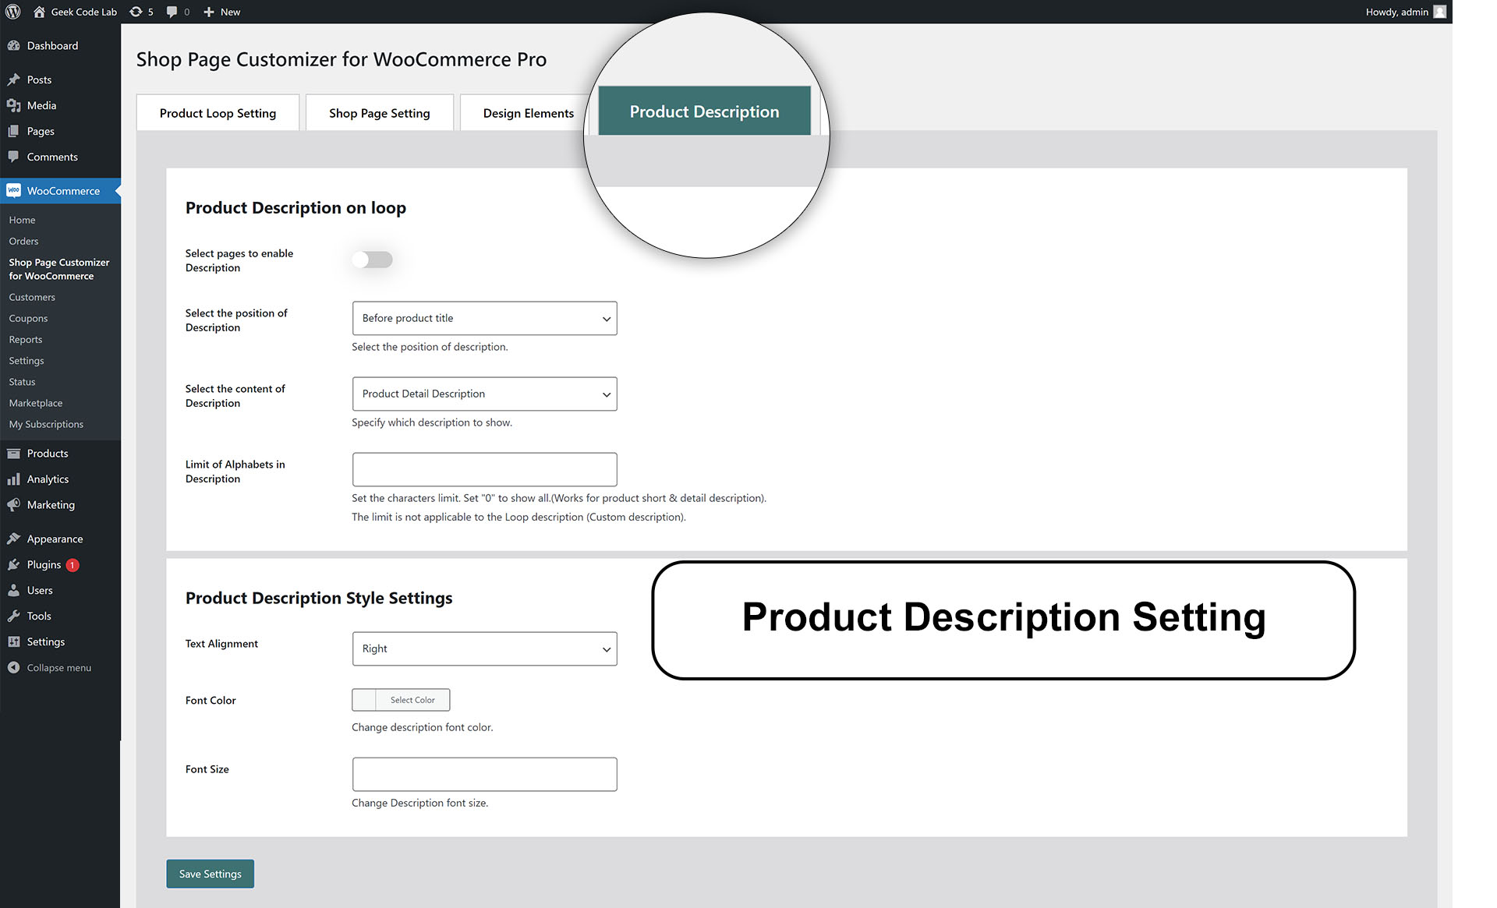Image resolution: width=1497 pixels, height=908 pixels.
Task: Open My Subscriptions submenu item
Action: (x=46, y=423)
